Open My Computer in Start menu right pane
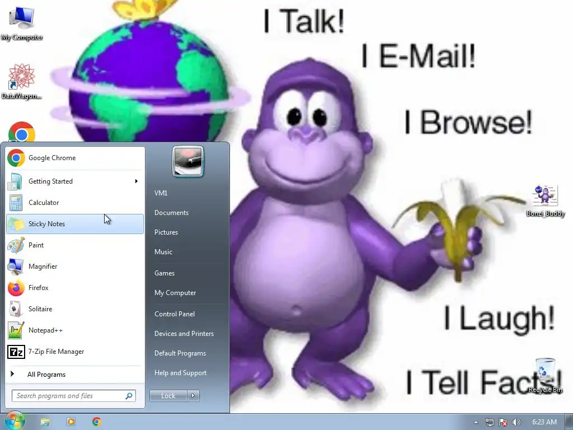Image resolution: width=573 pixels, height=430 pixels. tap(175, 293)
